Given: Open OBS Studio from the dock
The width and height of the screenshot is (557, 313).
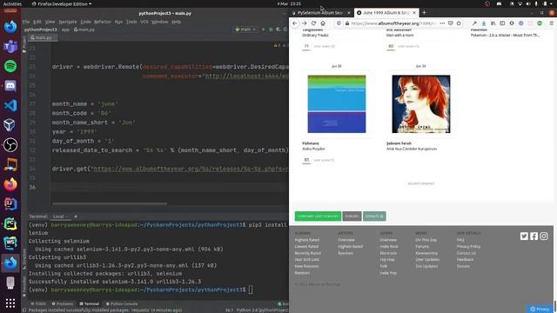Looking at the screenshot, I should (x=10, y=145).
